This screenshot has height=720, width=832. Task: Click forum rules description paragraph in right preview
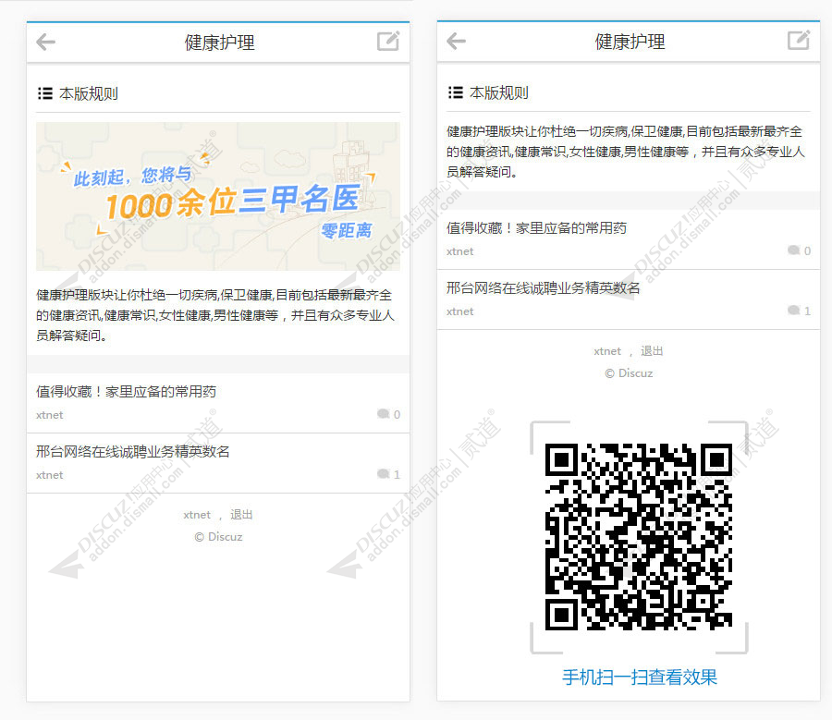coord(626,152)
